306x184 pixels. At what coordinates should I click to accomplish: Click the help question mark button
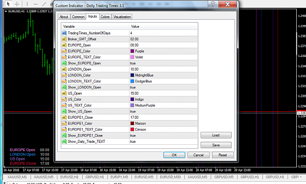(x=213, y=4)
